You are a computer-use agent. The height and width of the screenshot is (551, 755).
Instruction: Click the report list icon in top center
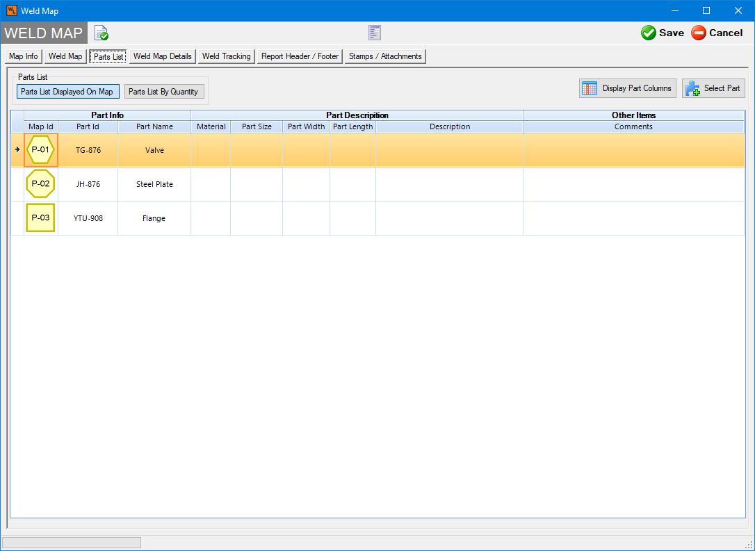[375, 33]
